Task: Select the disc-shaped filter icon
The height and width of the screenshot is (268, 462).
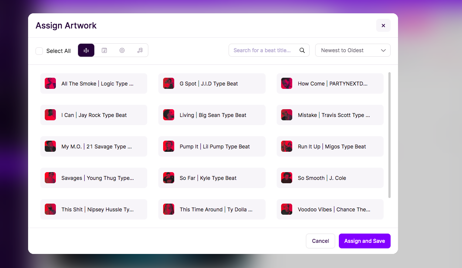Action: (x=122, y=50)
